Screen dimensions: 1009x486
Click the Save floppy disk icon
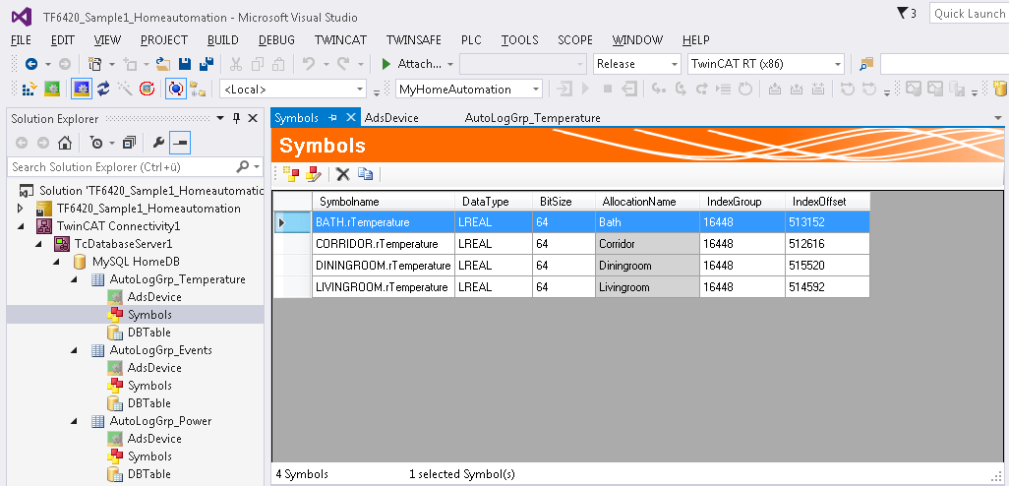[185, 64]
